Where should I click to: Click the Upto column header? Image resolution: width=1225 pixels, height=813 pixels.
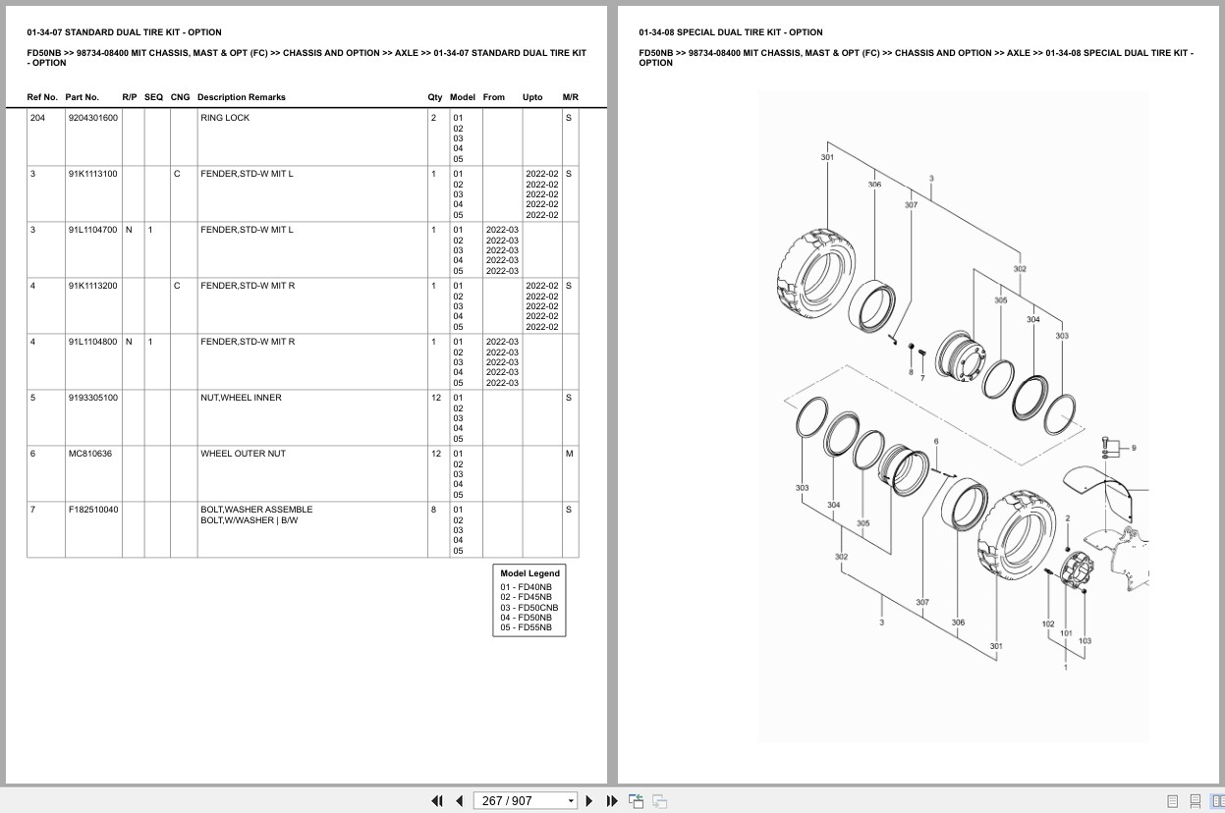click(532, 97)
